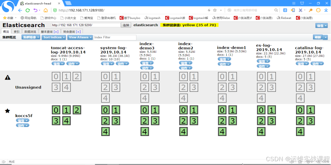Switch to the 基本查询 tab
331x165 pixels.
pyautogui.click(x=50, y=31)
